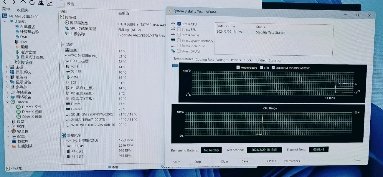Screen dimensions: 383x177
Task: Enable the Stress cache checkbox
Action: coord(179,35)
